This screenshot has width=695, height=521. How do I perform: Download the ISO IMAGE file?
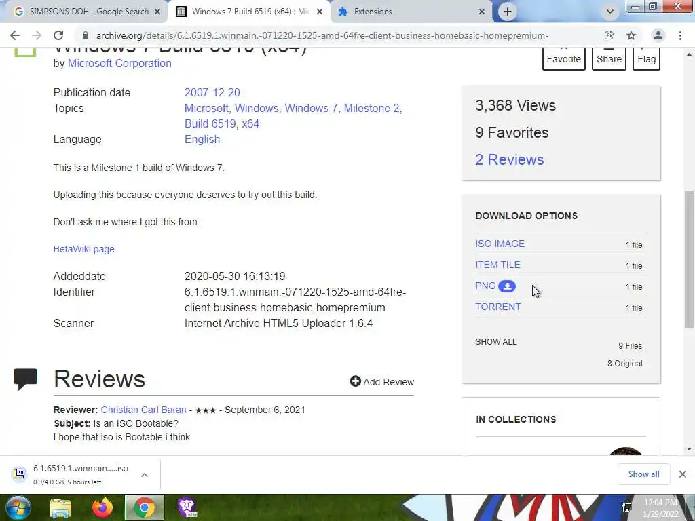(x=500, y=244)
